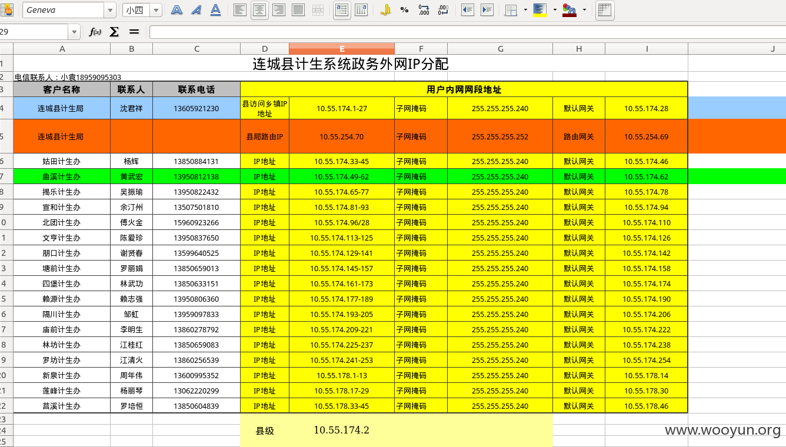The width and height of the screenshot is (786, 447).
Task: Open the font size dropdown
Action: click(156, 10)
